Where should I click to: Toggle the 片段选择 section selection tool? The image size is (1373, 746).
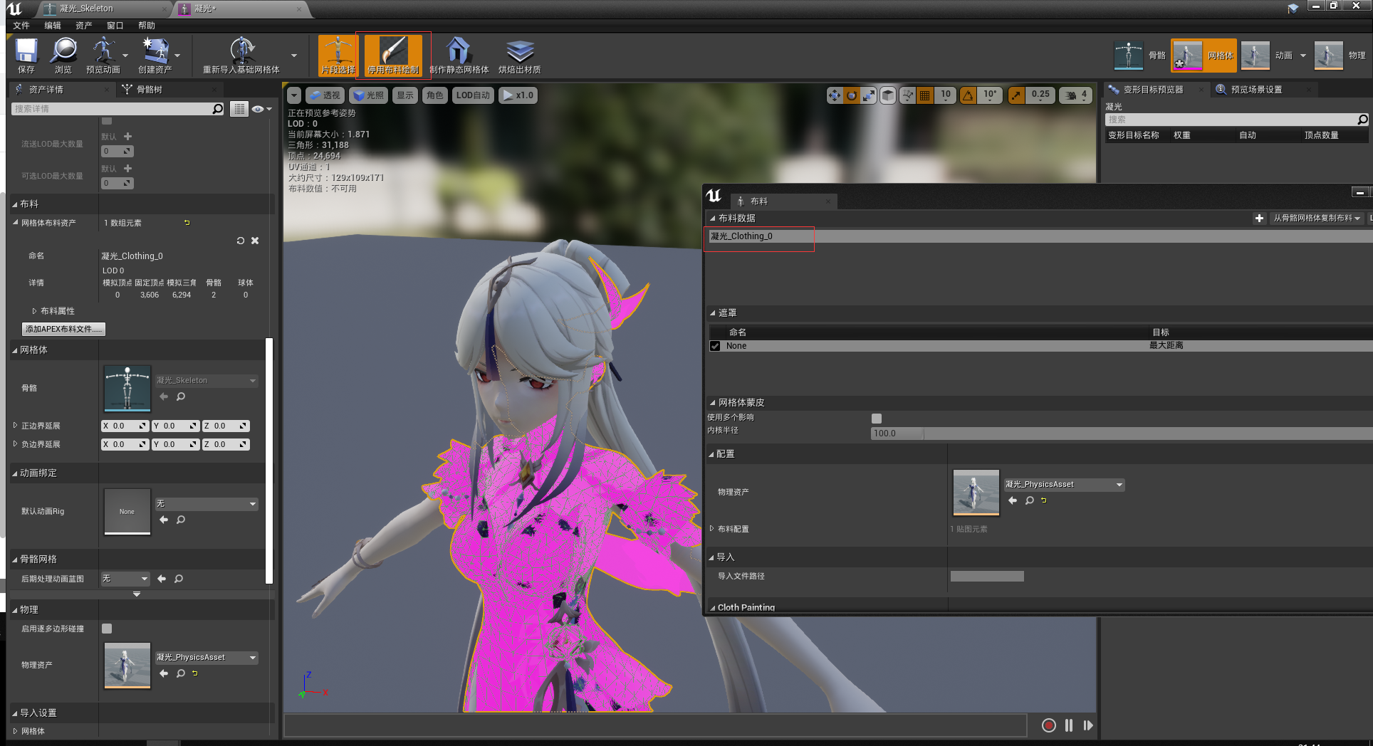tap(338, 56)
